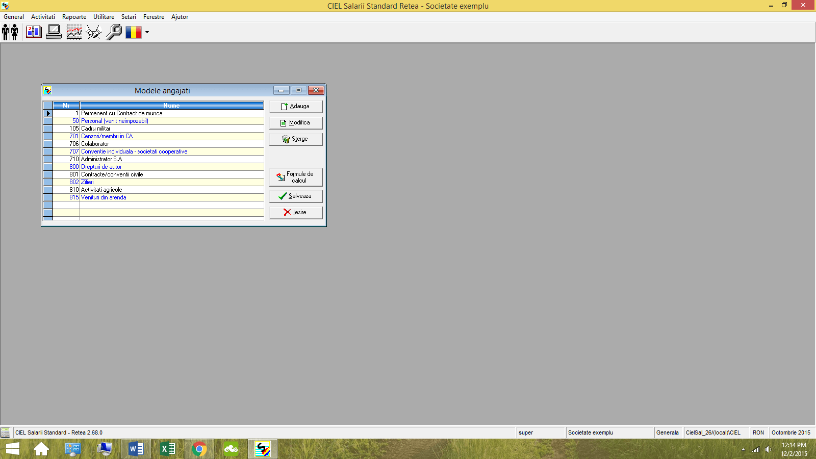Open the Setari menu
Image resolution: width=816 pixels, height=459 pixels.
pos(129,17)
